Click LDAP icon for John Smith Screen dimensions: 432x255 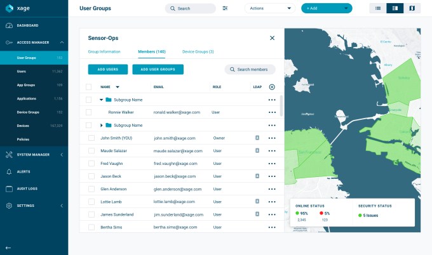257,138
